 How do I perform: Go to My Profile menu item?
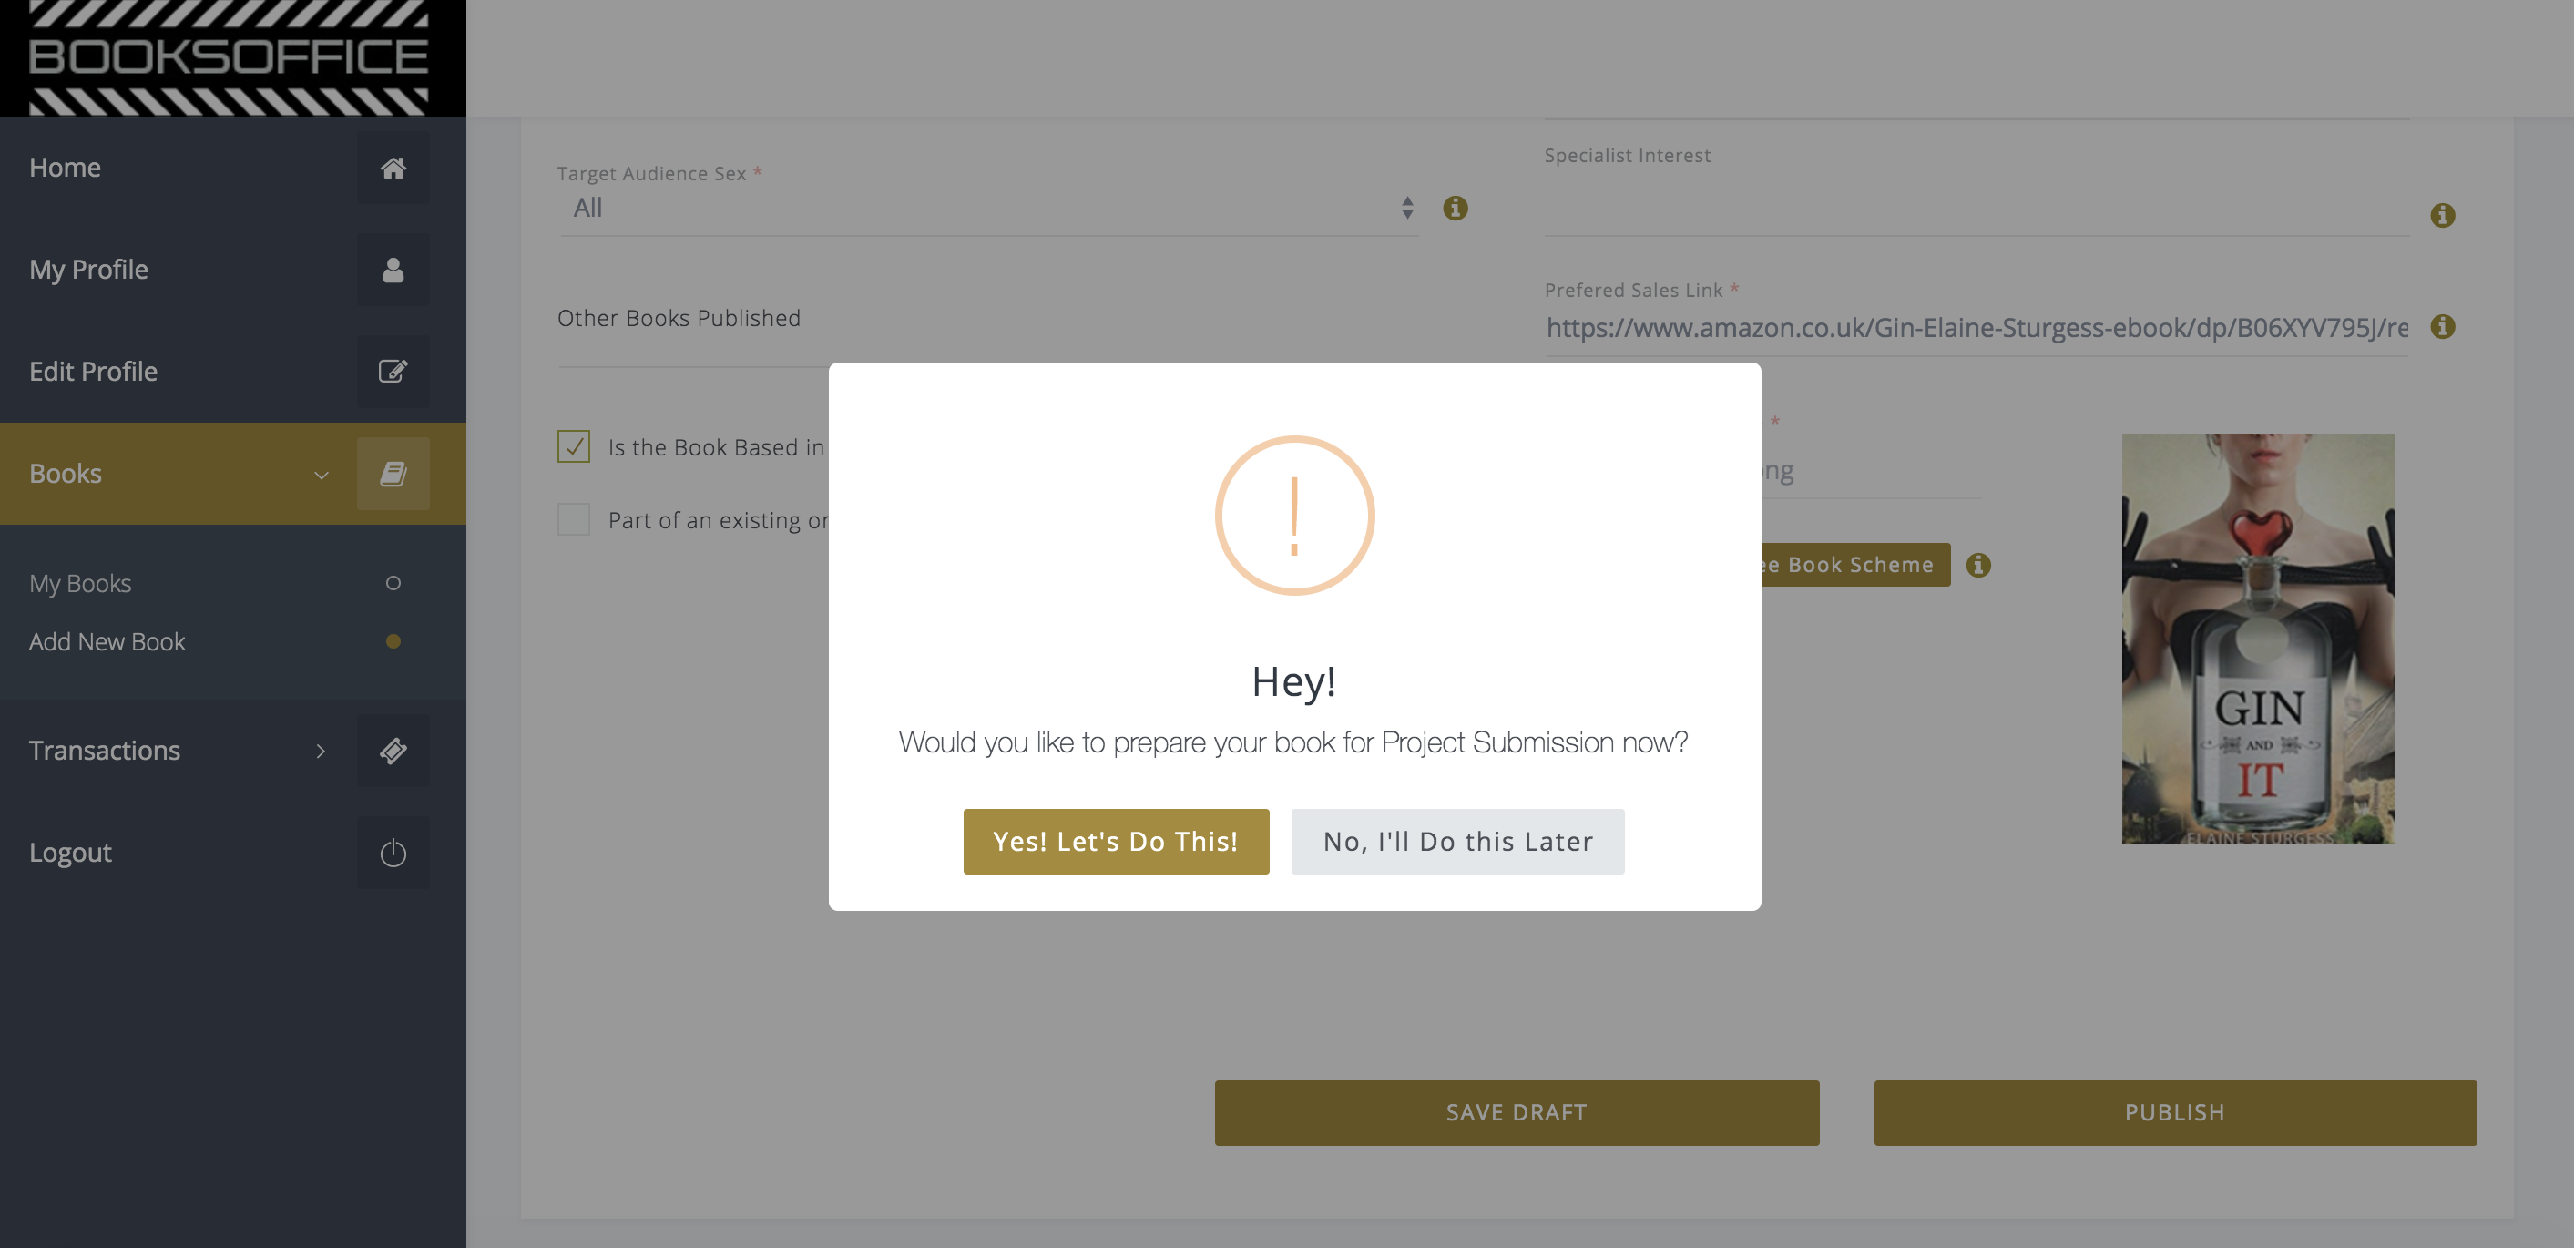(x=89, y=270)
